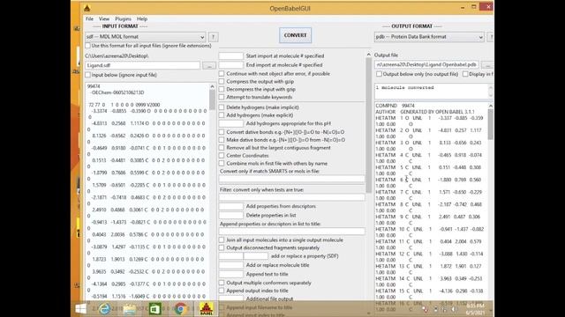
Task: Tick 'Input below (ignore input file)' checkbox
Action: (x=88, y=75)
